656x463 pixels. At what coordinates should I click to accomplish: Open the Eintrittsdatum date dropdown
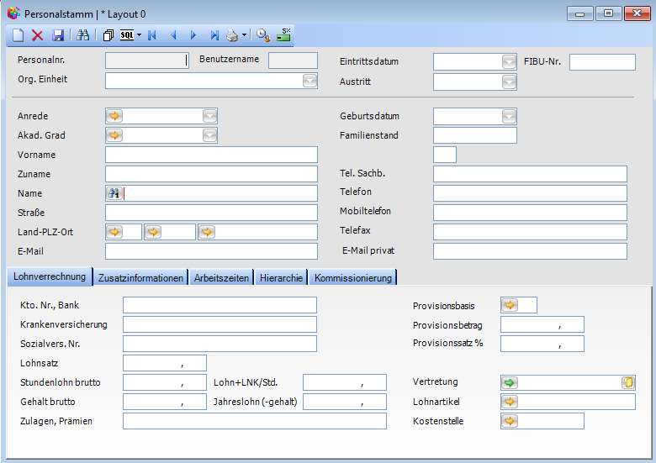pyautogui.click(x=509, y=61)
